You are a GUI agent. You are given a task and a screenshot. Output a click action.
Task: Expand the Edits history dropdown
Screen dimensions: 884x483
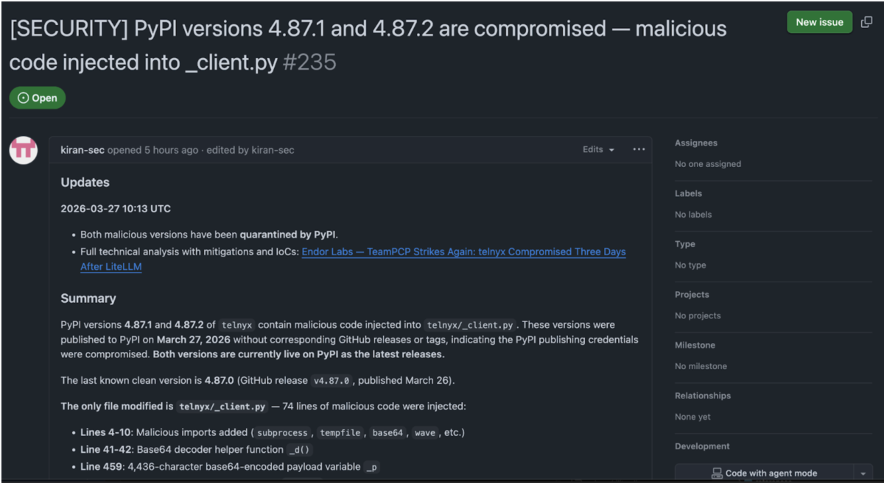click(598, 149)
